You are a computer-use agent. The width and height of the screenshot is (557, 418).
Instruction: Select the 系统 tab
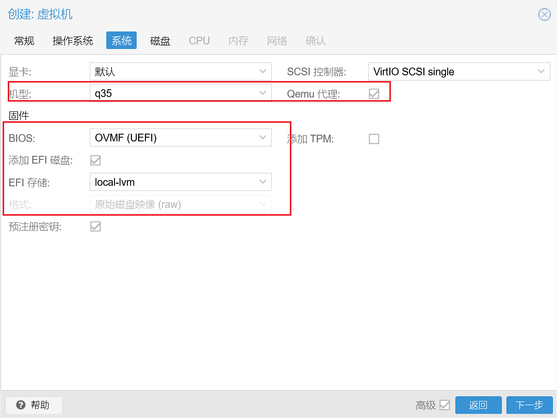(122, 41)
